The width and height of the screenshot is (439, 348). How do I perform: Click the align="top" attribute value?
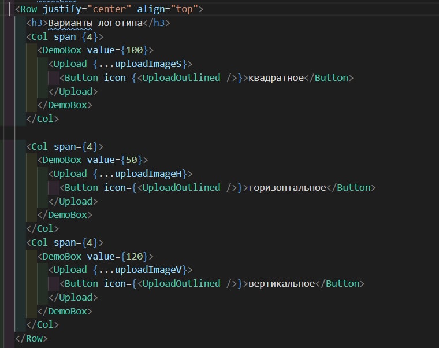pyautogui.click(x=184, y=9)
